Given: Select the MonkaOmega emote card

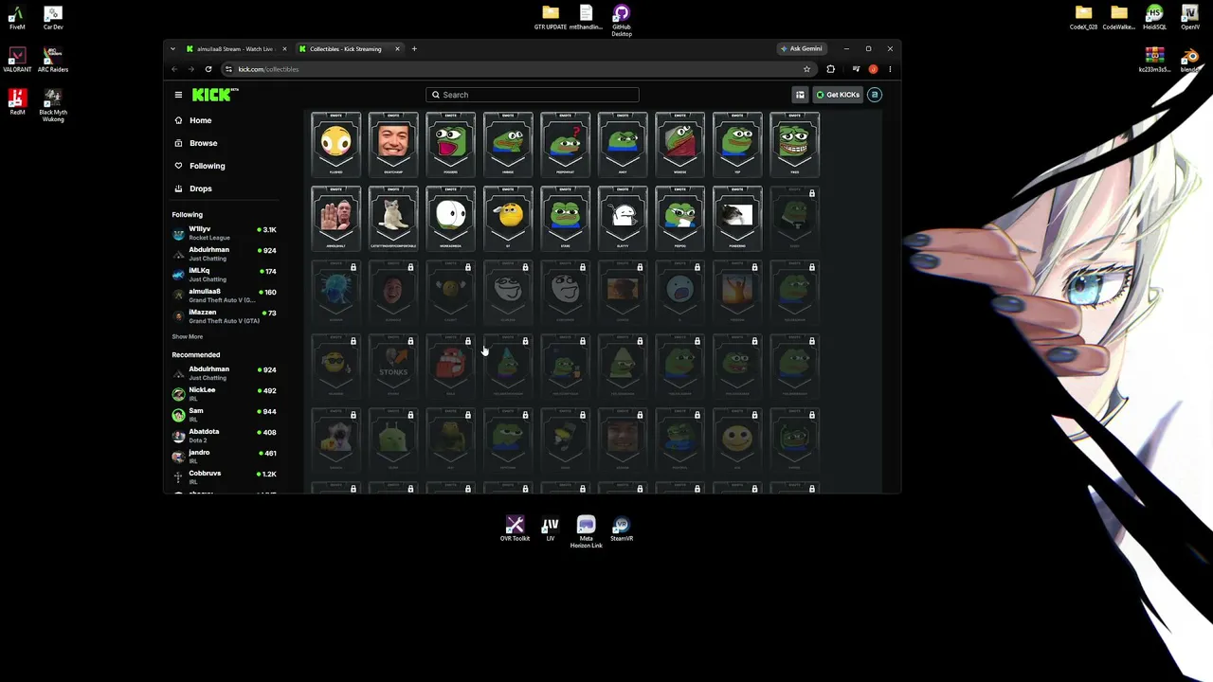Looking at the screenshot, I should (451, 218).
